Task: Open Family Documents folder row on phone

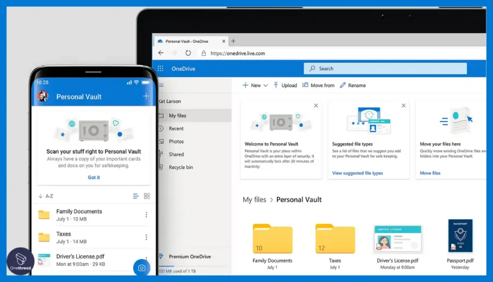Action: pyautogui.click(x=94, y=215)
